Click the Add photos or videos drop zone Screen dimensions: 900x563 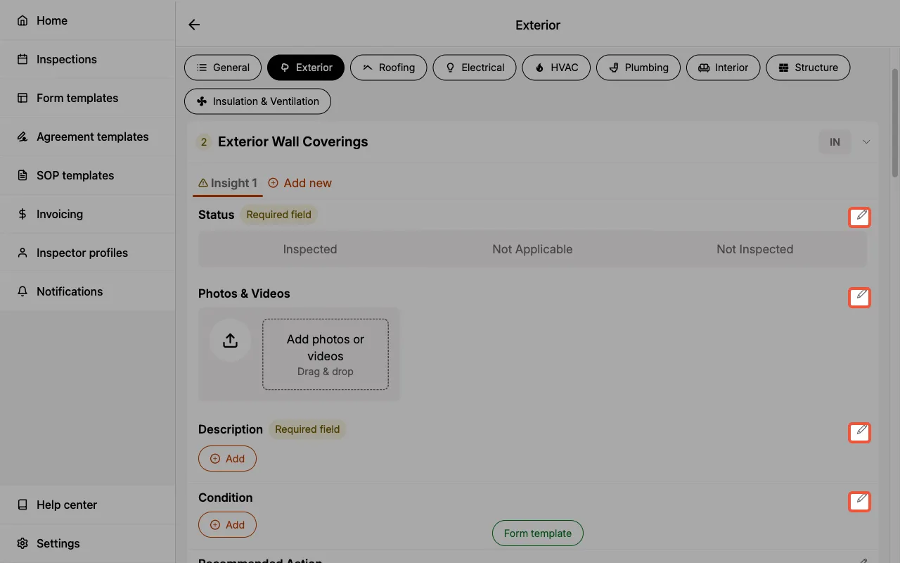(325, 354)
